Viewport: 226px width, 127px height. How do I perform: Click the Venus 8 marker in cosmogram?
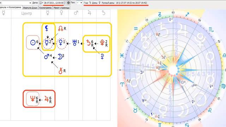[211, 86]
